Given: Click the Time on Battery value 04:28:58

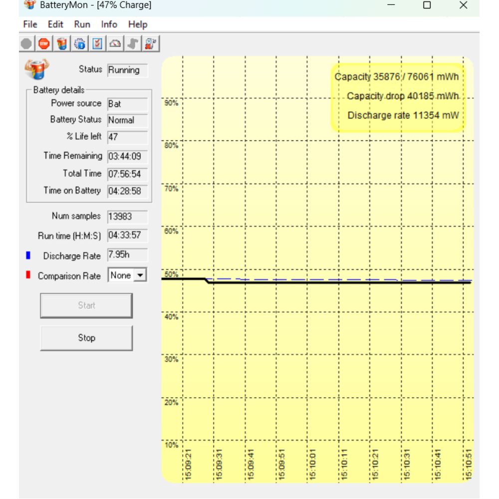Looking at the screenshot, I should click(x=127, y=191).
